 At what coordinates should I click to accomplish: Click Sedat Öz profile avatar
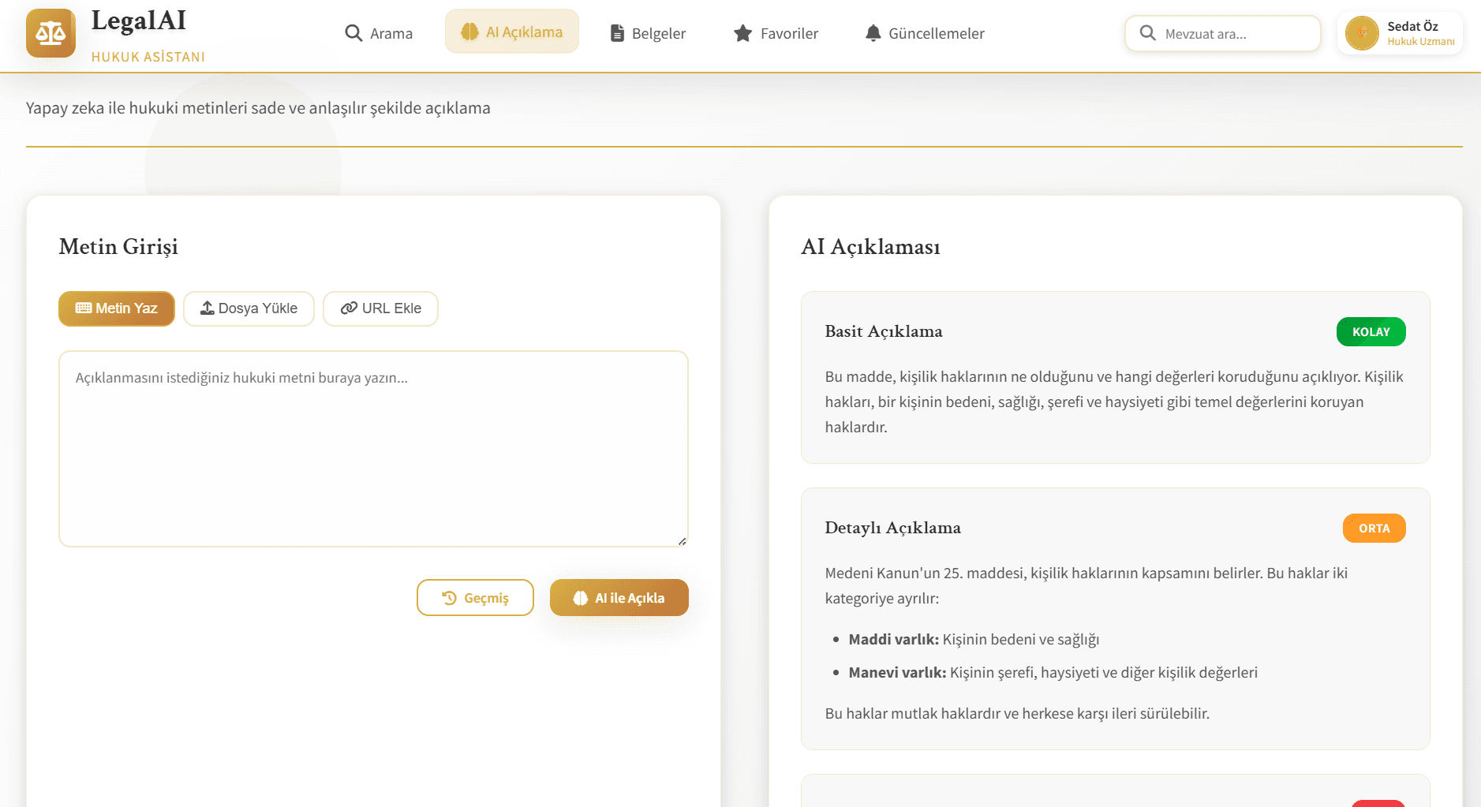pos(1361,33)
